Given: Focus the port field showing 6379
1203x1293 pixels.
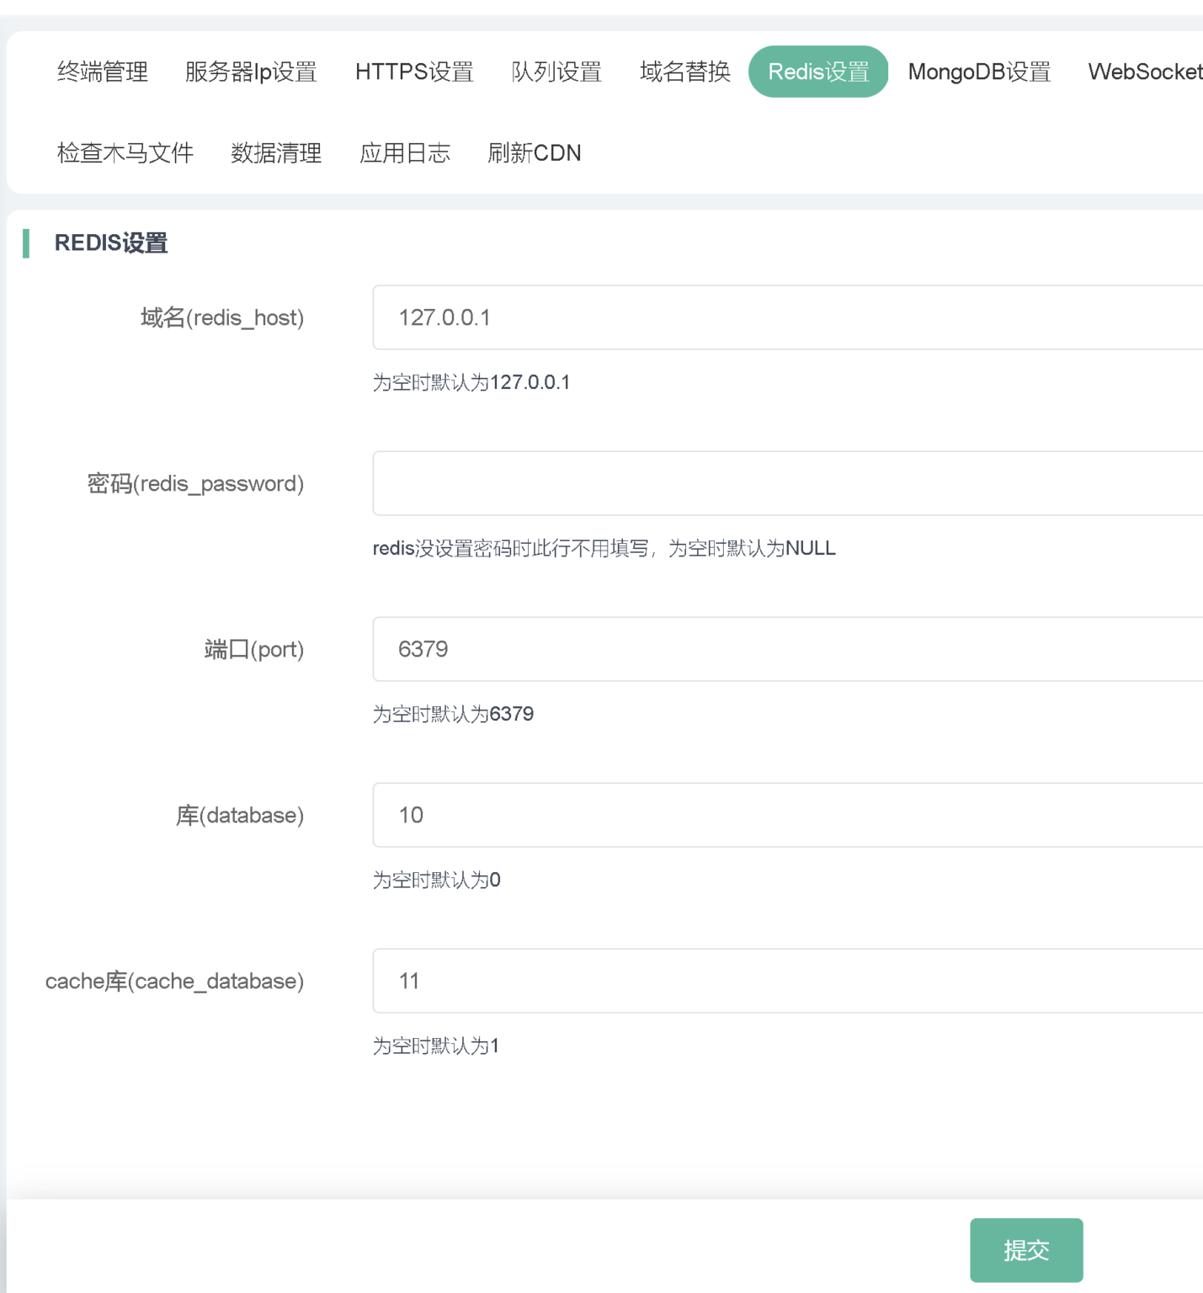Looking at the screenshot, I should (x=787, y=649).
